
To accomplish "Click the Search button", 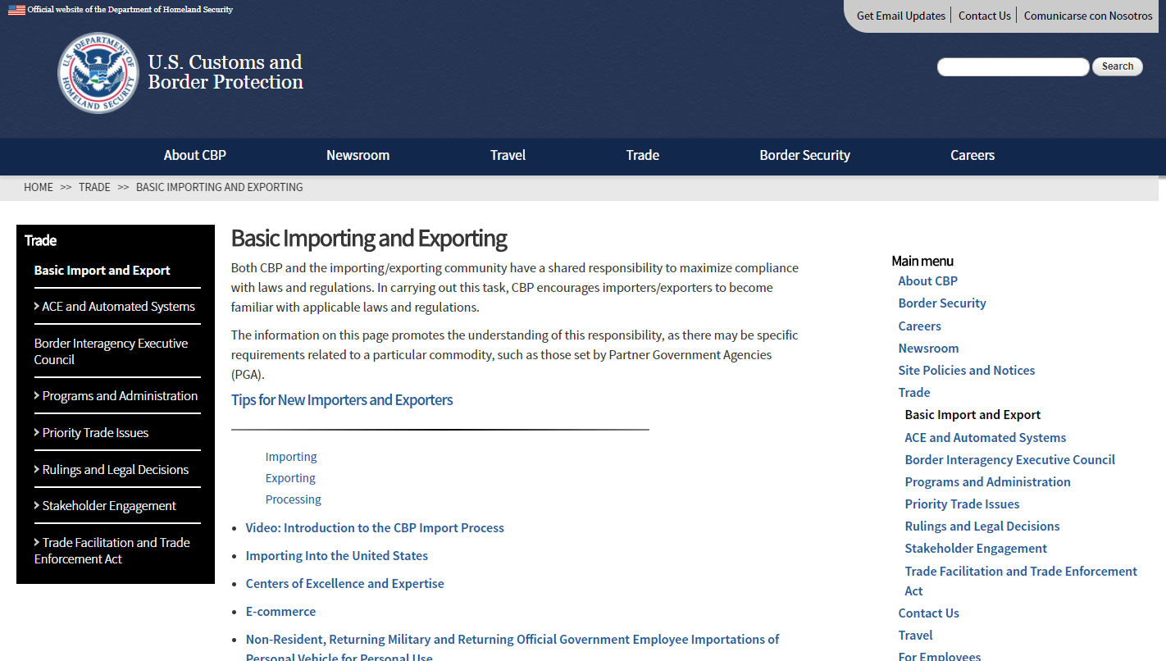I will click(1118, 66).
